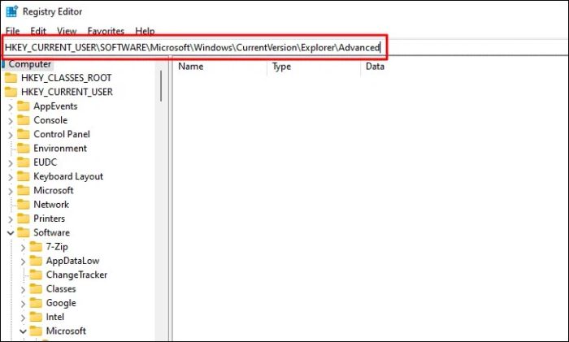Expand the top-level Microsoft key under HKEY_CURRENT_USER
Viewport: 569px width, 342px height.
pyautogui.click(x=11, y=192)
